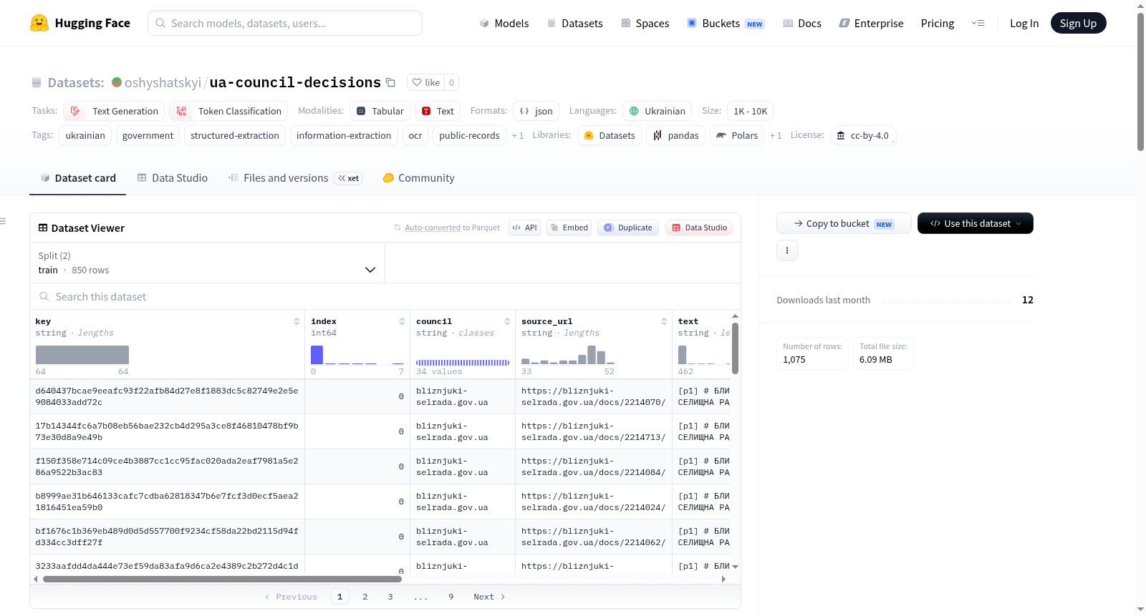Select the Polars library tag
The image size is (1146, 616).
[x=736, y=135]
